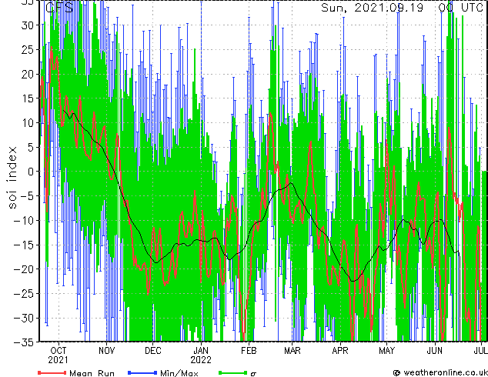This screenshot has height=377, width=488.
Task: Click the 'MAY' x-axis label
Action: tap(386, 351)
